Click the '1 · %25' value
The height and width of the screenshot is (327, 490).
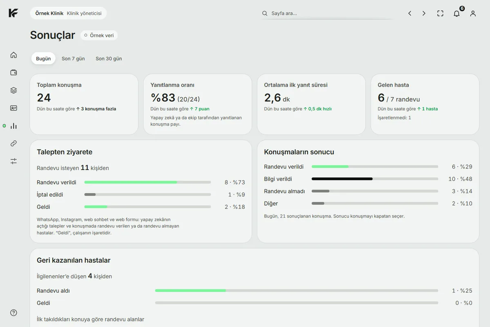462,291
